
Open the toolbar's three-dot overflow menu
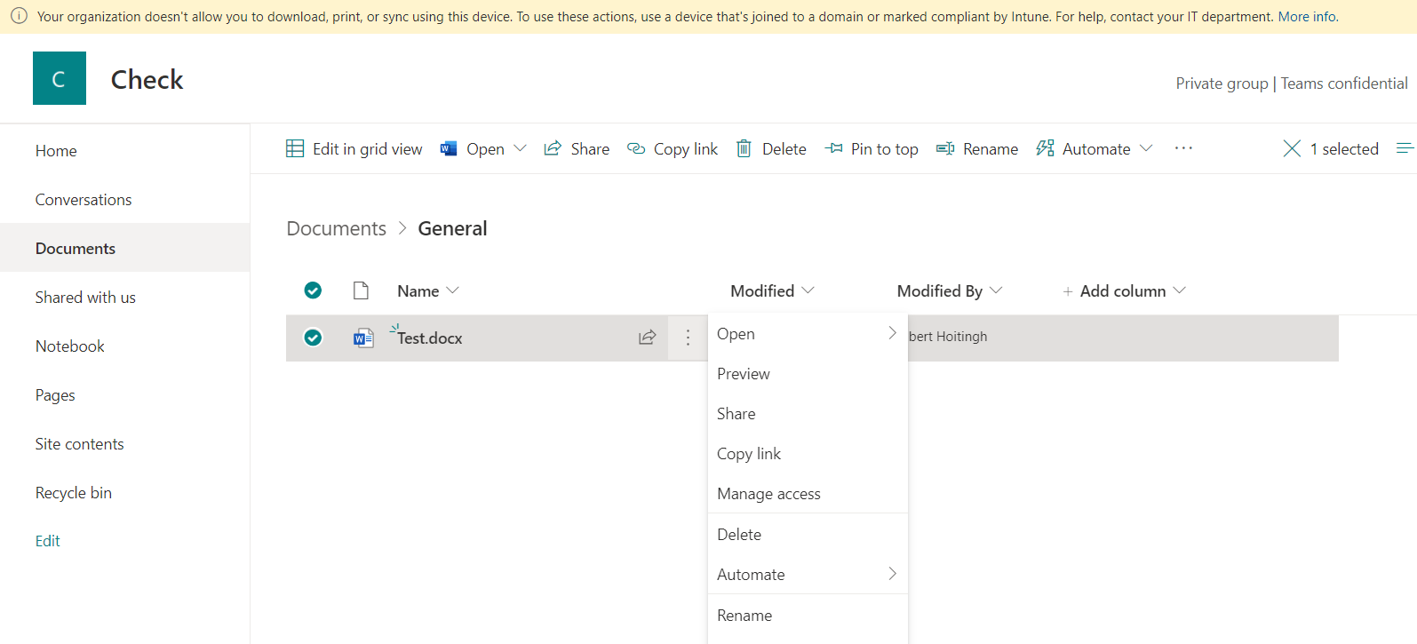[x=1183, y=148]
